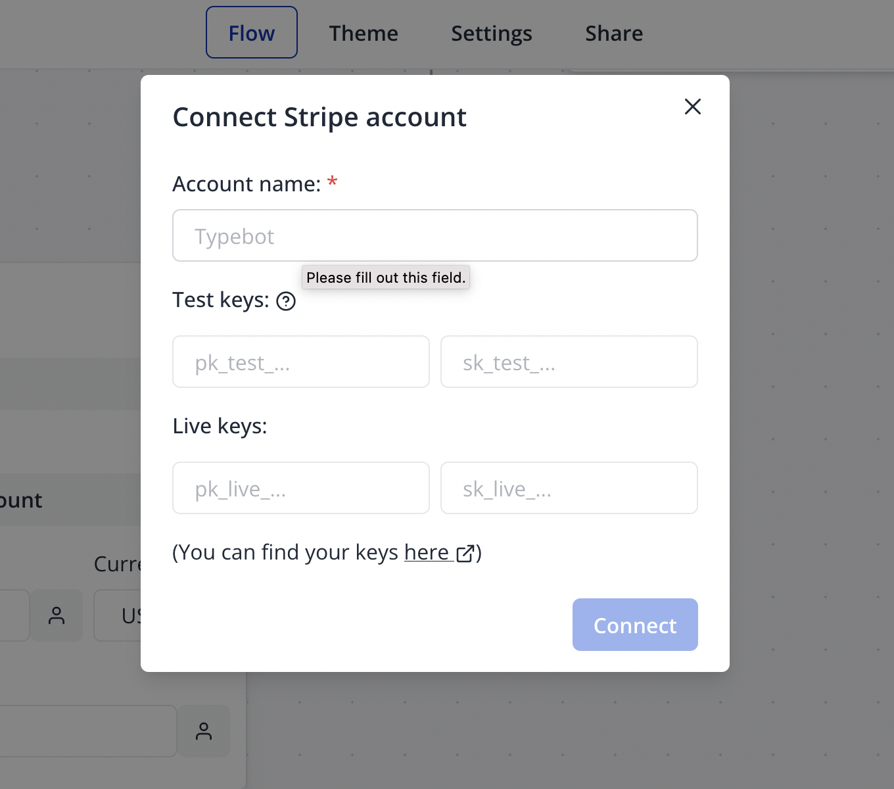Follow the "here" link to find keys
The height and width of the screenshot is (789, 894).
(426, 552)
